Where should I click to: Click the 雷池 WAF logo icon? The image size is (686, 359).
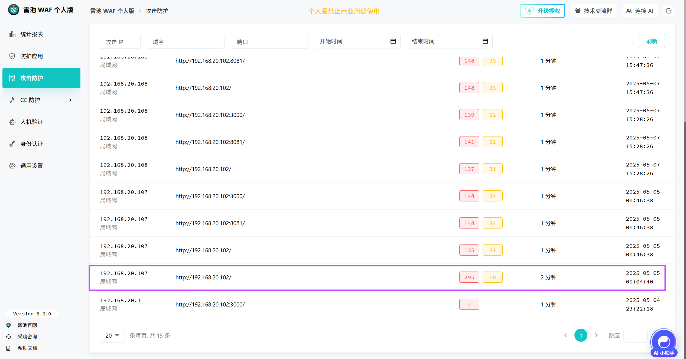point(14,10)
